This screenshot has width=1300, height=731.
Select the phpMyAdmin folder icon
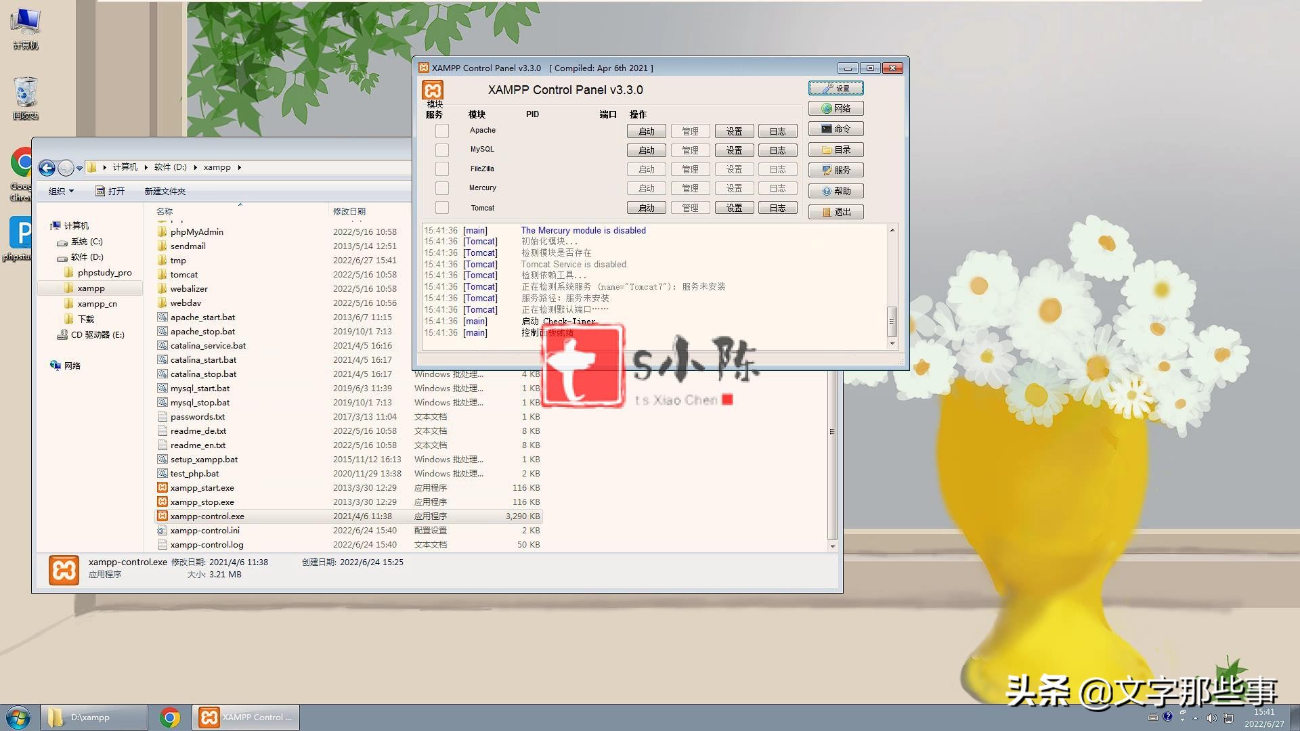162,231
